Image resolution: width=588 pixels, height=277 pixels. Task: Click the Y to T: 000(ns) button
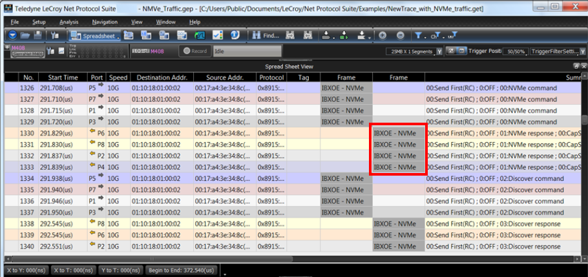point(121,270)
